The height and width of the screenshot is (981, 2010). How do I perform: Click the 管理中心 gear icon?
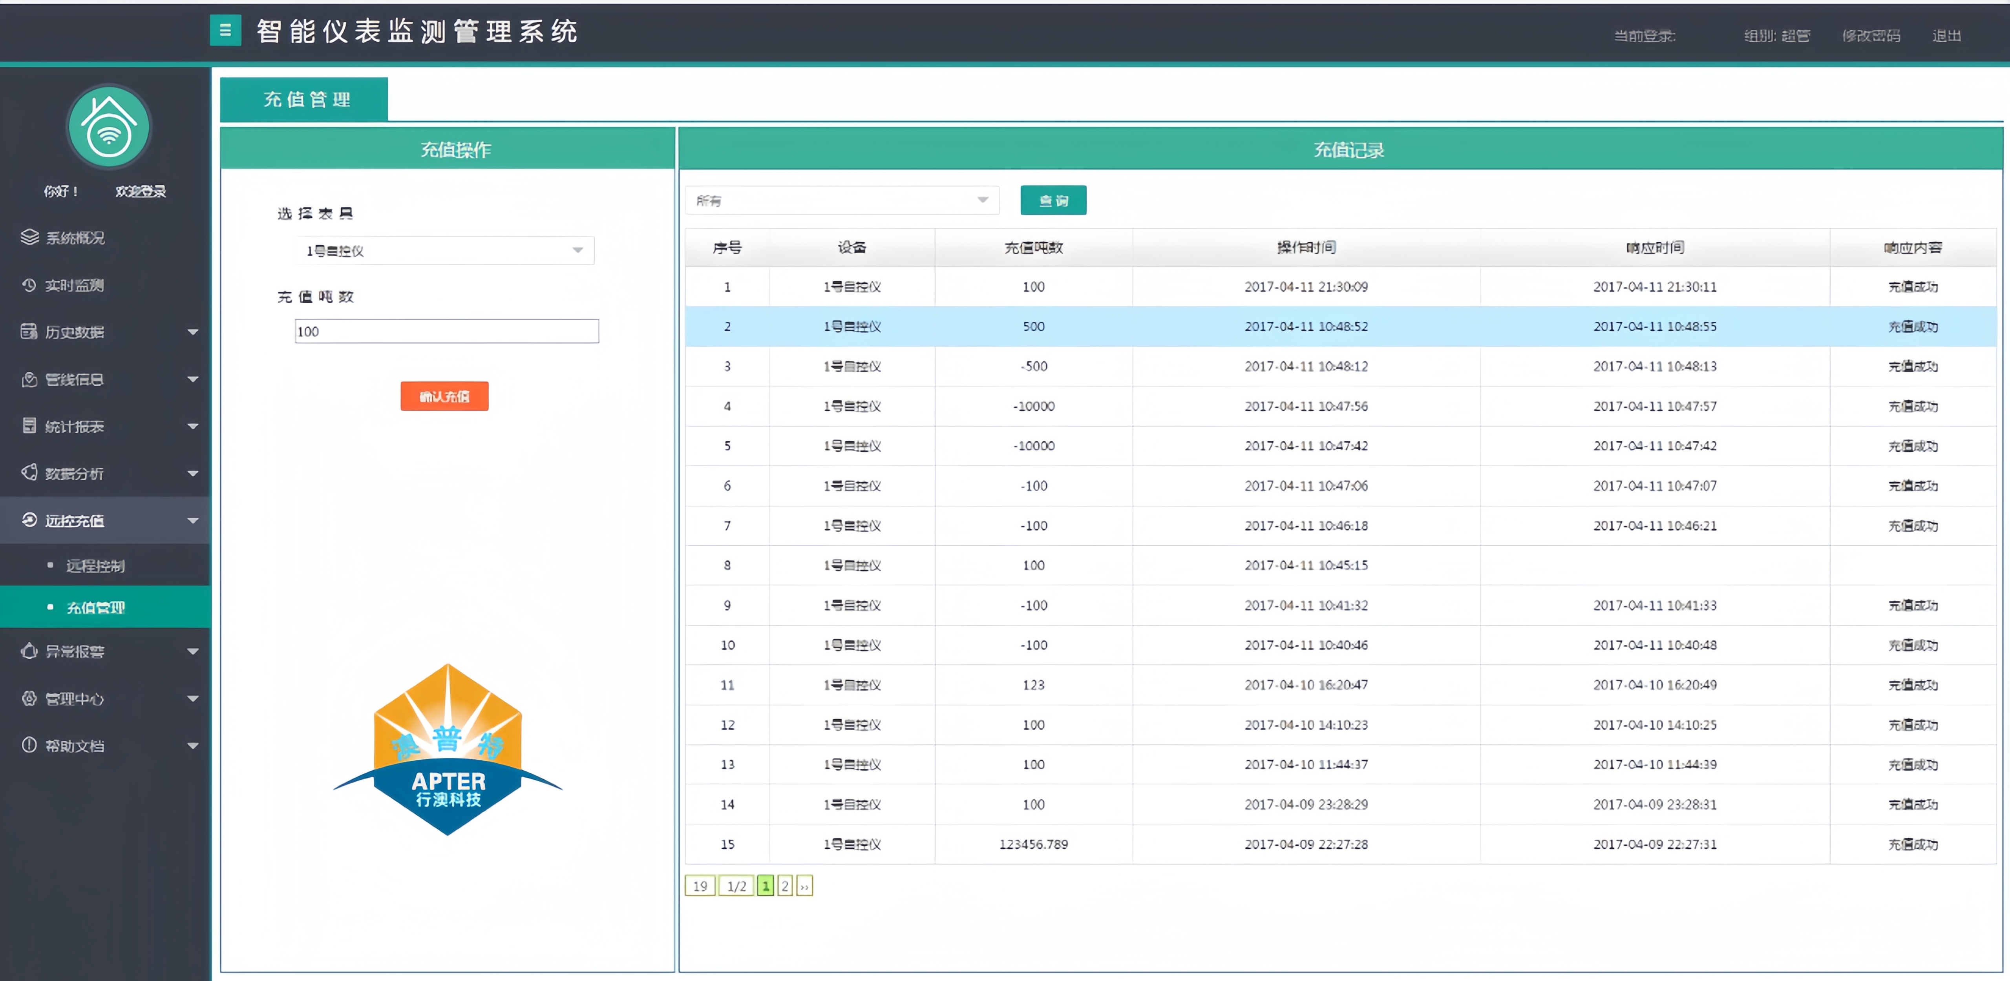pyautogui.click(x=30, y=698)
